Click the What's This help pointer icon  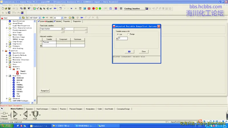click(29, 9)
